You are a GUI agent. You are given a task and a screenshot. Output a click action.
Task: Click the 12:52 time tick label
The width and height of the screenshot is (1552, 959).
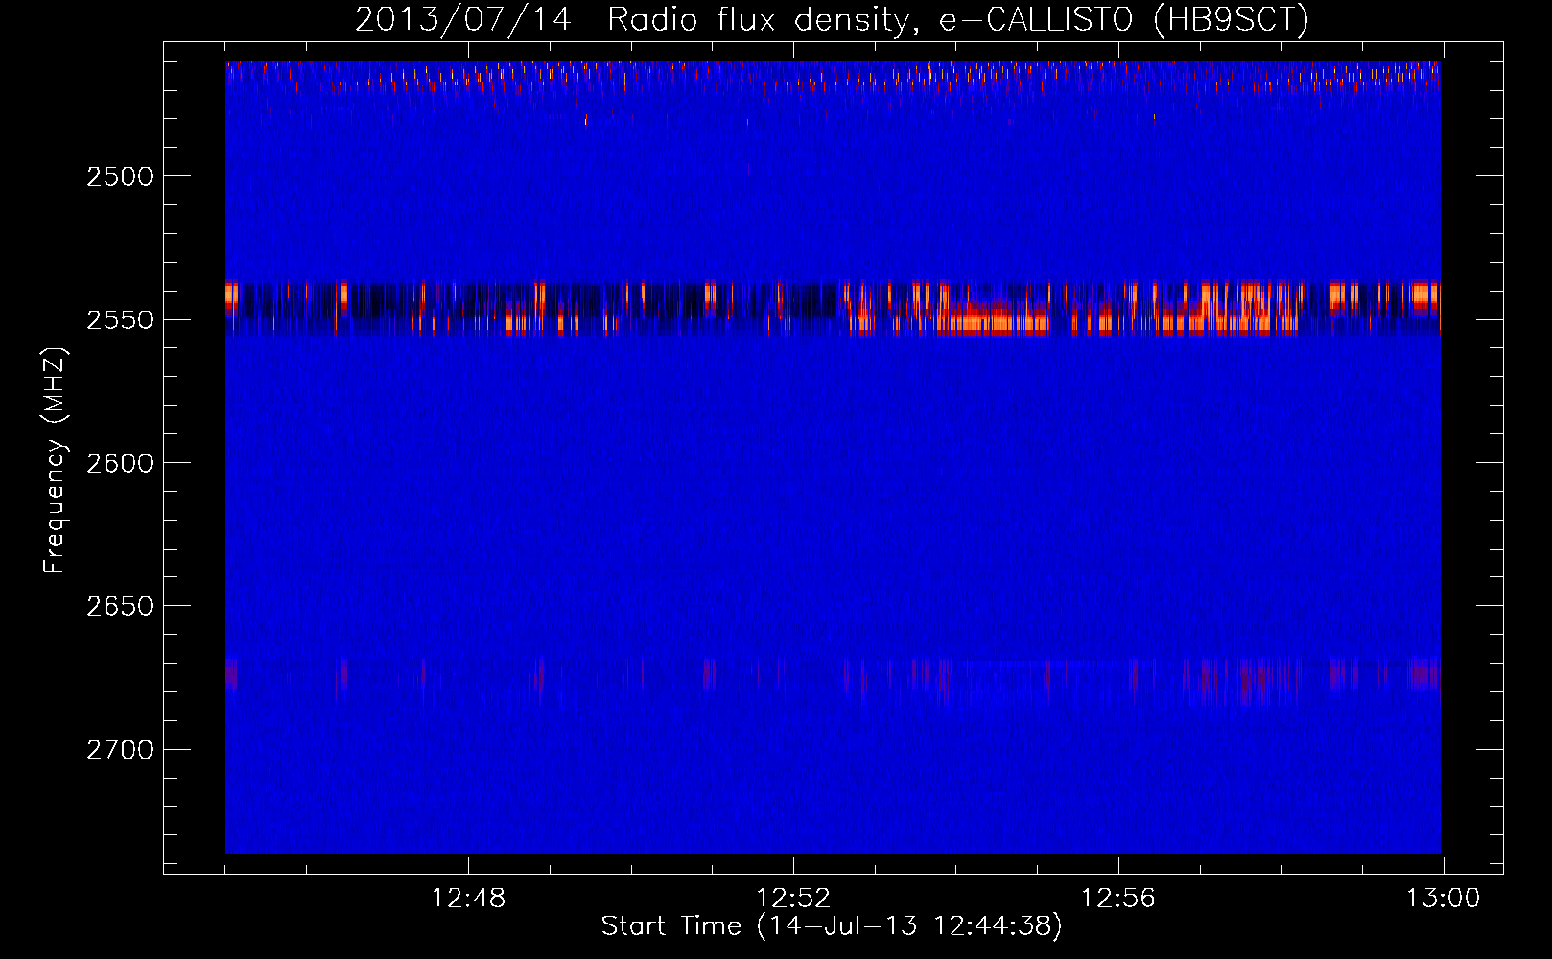(793, 899)
